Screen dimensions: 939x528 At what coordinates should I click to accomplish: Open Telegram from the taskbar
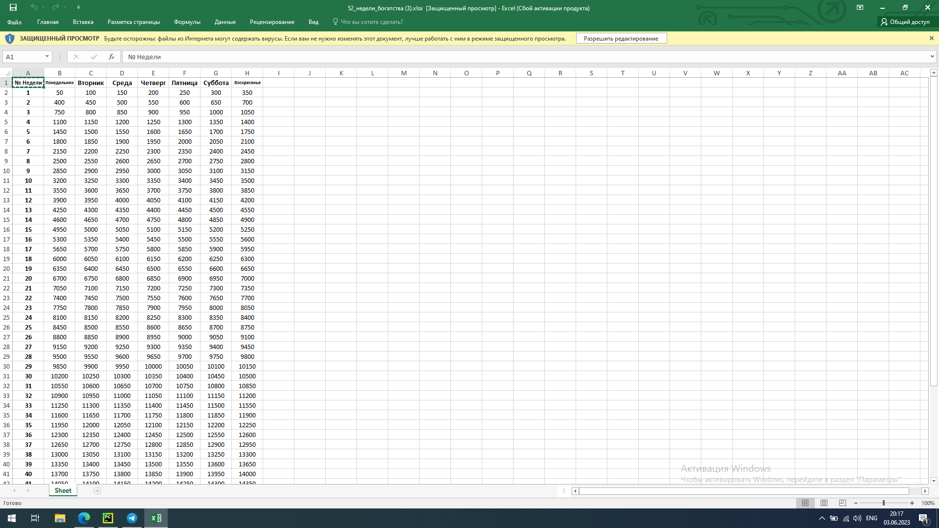132,518
